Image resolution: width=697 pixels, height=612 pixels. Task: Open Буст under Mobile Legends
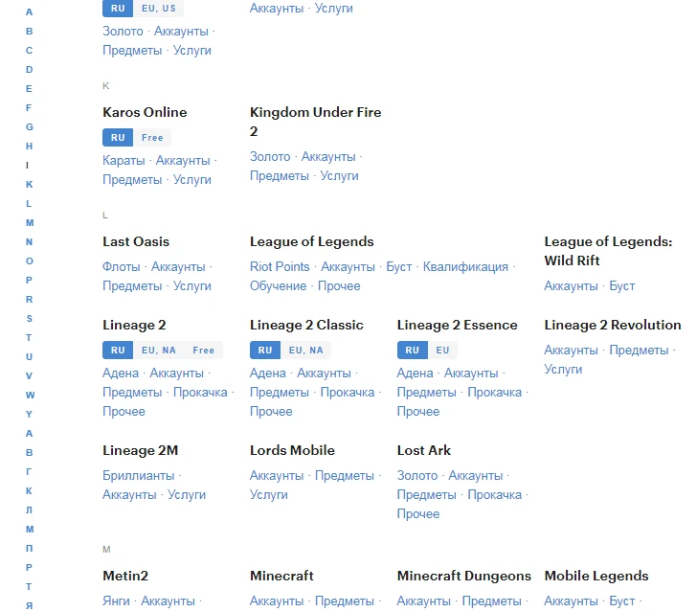click(x=622, y=601)
